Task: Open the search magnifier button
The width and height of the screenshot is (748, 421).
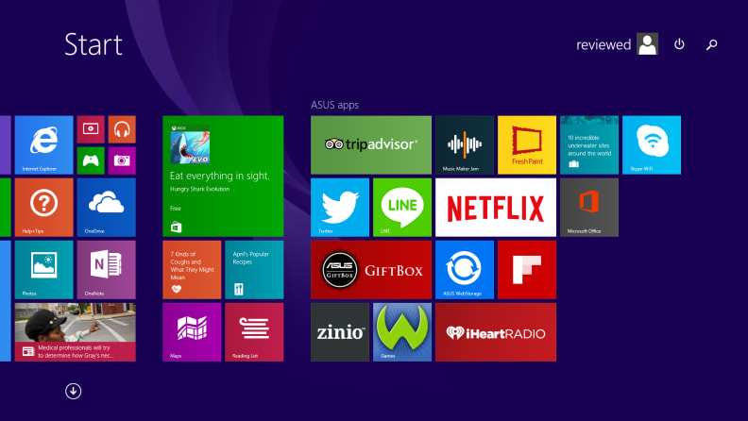Action: tap(712, 44)
